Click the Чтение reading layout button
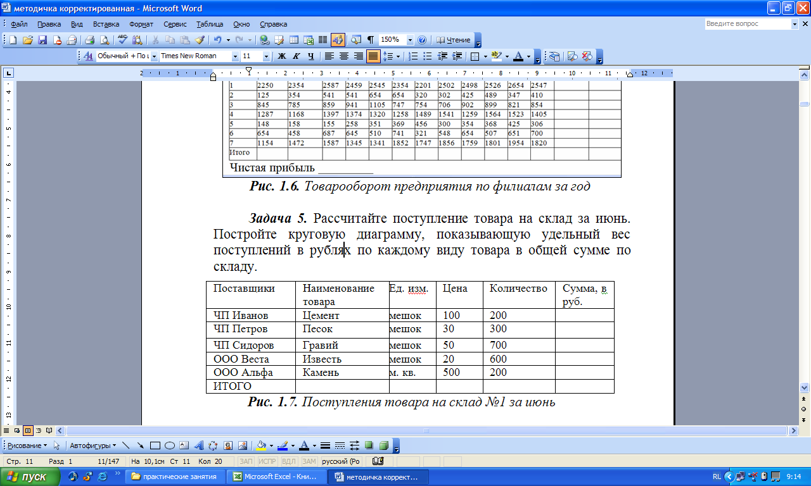Image resolution: width=811 pixels, height=486 pixels. 454,39
